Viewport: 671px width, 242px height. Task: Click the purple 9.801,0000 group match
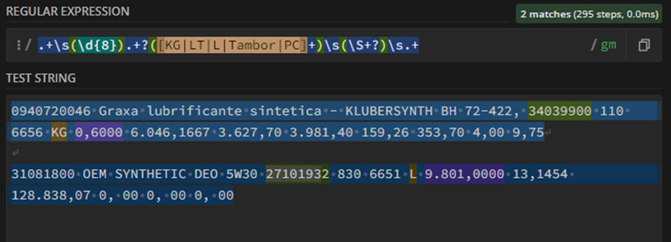[x=464, y=174]
